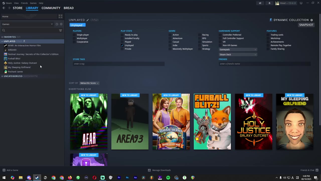Open the Steam Deck dropdown

(x=238, y=55)
